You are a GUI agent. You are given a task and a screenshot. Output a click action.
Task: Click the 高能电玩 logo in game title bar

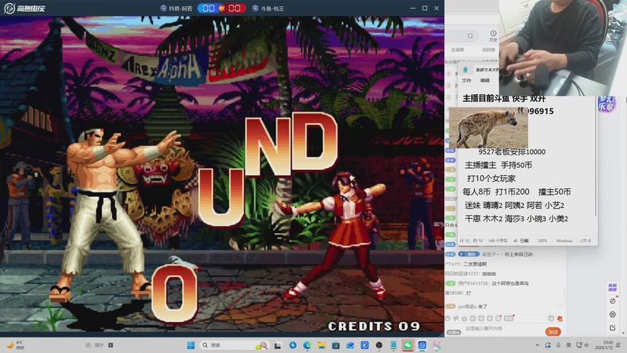(x=24, y=8)
